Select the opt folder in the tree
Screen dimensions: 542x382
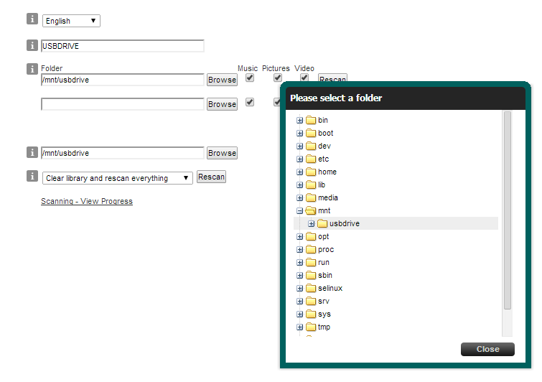(x=324, y=237)
